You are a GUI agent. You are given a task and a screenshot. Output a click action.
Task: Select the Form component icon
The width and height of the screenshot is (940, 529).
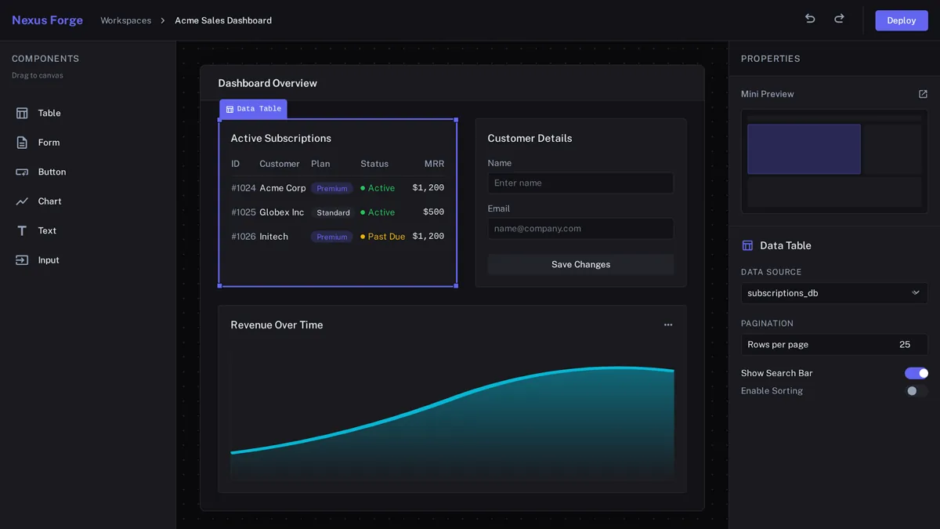[x=22, y=143]
